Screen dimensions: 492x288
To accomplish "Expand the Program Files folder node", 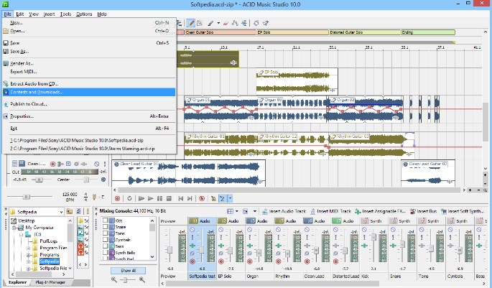I will pyautogui.click(x=28, y=248).
